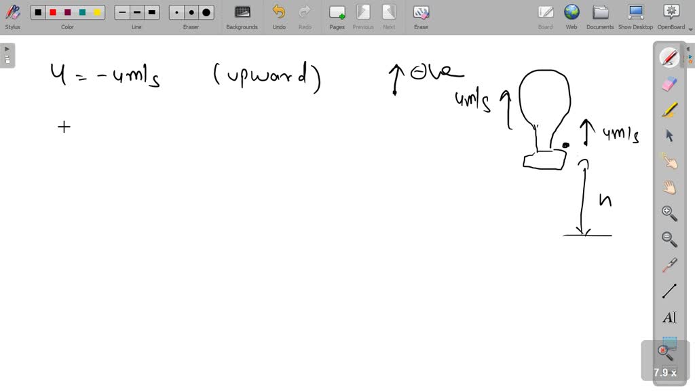Screen dimensions: 695x391
Task: Go to the Next page
Action: tap(389, 17)
